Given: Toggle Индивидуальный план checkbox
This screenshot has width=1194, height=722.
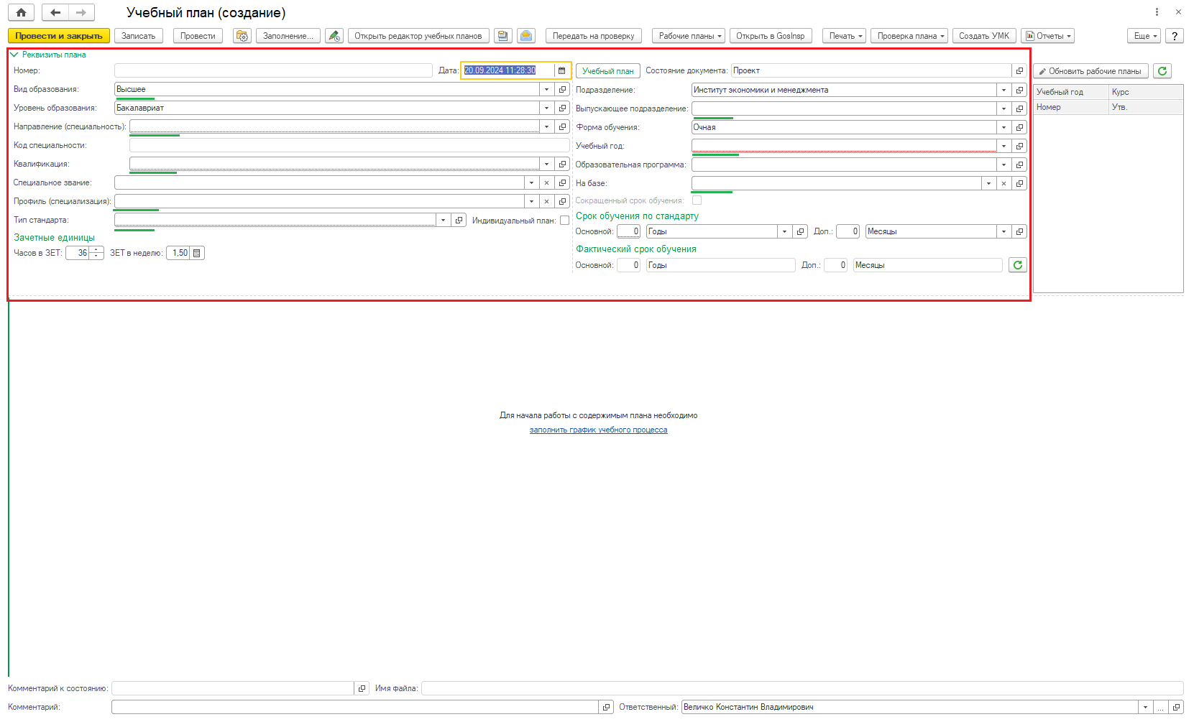Looking at the screenshot, I should pyautogui.click(x=564, y=221).
